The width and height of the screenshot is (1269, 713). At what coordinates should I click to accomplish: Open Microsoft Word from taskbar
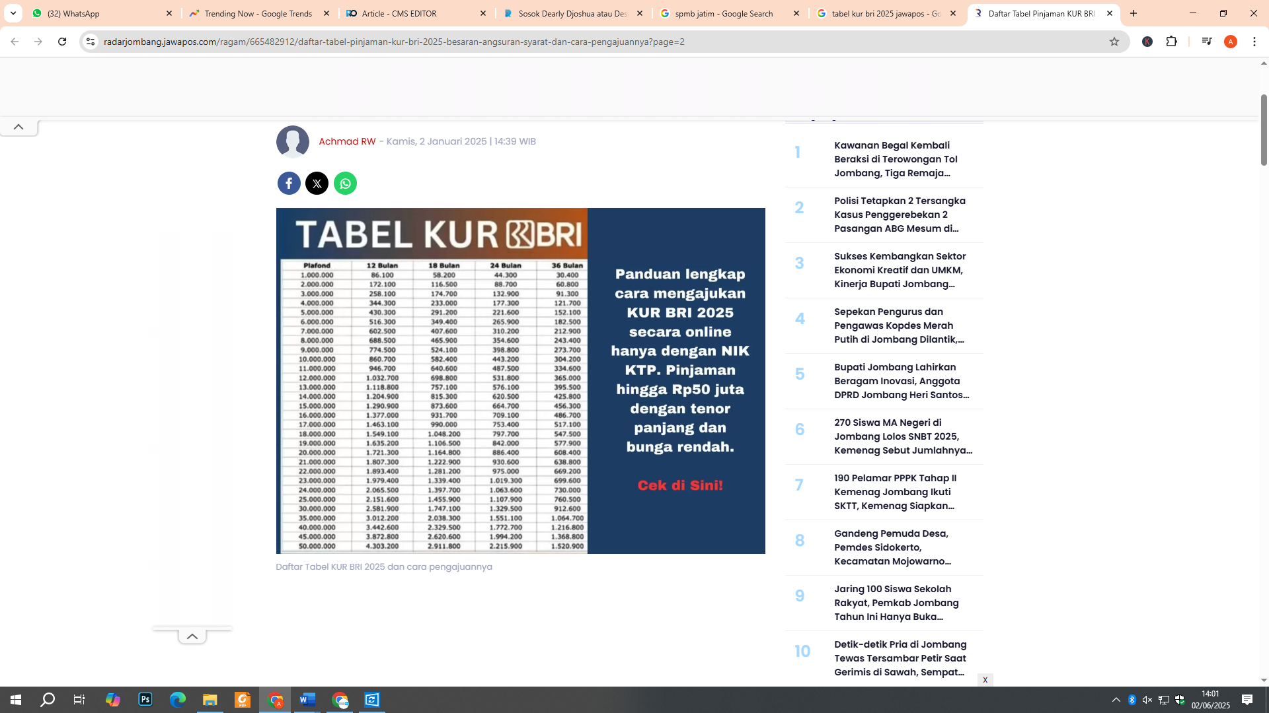[x=307, y=700]
